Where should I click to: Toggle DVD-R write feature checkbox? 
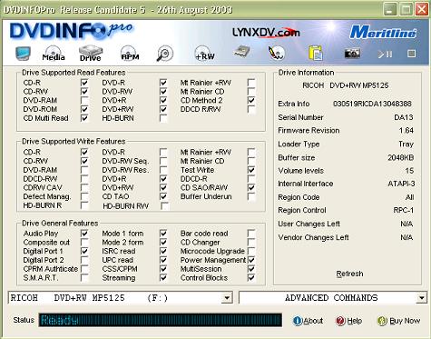[163, 152]
